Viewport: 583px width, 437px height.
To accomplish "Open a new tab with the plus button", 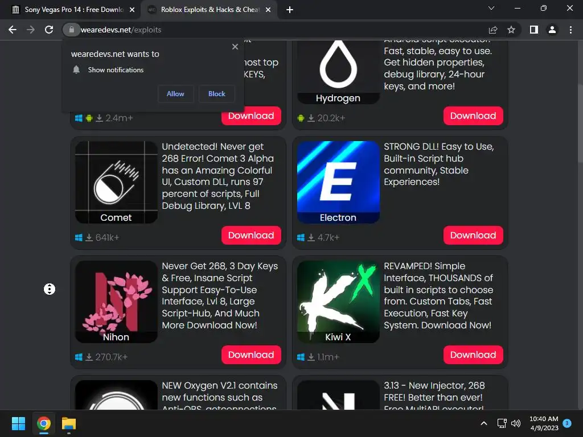I will 290,10.
